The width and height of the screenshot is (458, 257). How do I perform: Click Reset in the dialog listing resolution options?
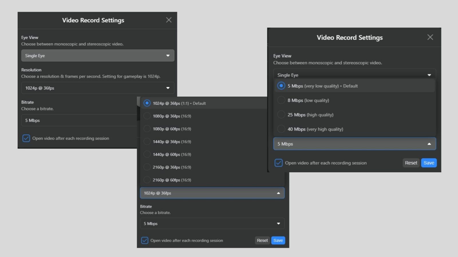(262, 240)
